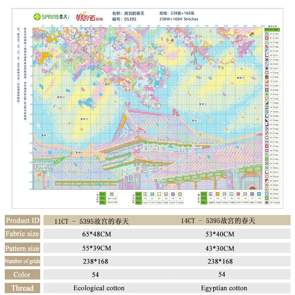Click the red 100分百印布 logo

pos(89,17)
